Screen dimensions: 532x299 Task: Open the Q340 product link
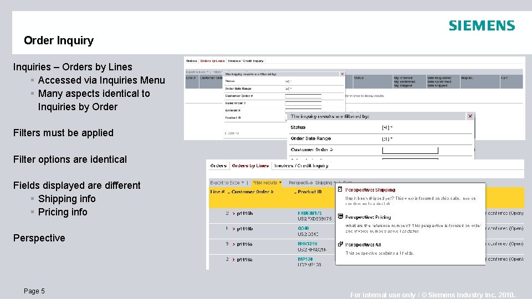click(303, 228)
